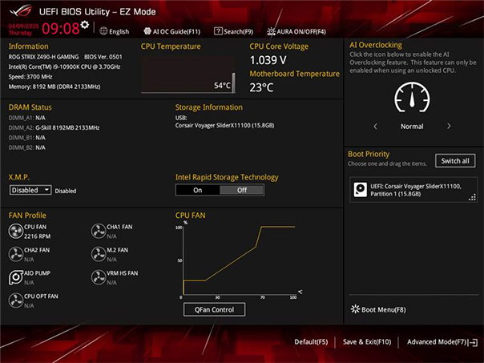The image size is (484, 363).
Task: Click the AI Overclocking gauge icon
Action: [412, 97]
